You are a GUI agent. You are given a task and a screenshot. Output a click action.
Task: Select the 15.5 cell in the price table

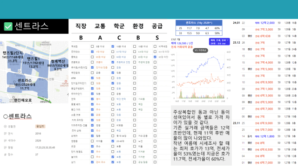pos(189,33)
